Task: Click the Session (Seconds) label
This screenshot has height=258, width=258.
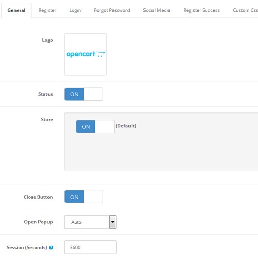Action: (x=27, y=247)
